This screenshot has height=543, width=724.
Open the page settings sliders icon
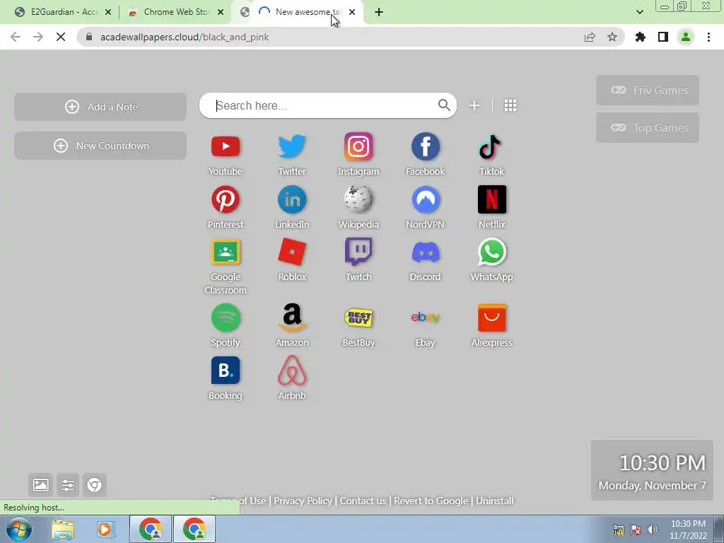point(67,485)
